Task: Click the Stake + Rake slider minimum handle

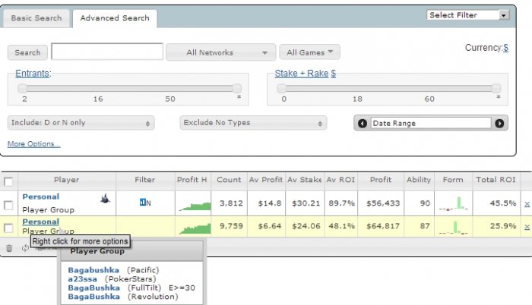Action: click(282, 89)
